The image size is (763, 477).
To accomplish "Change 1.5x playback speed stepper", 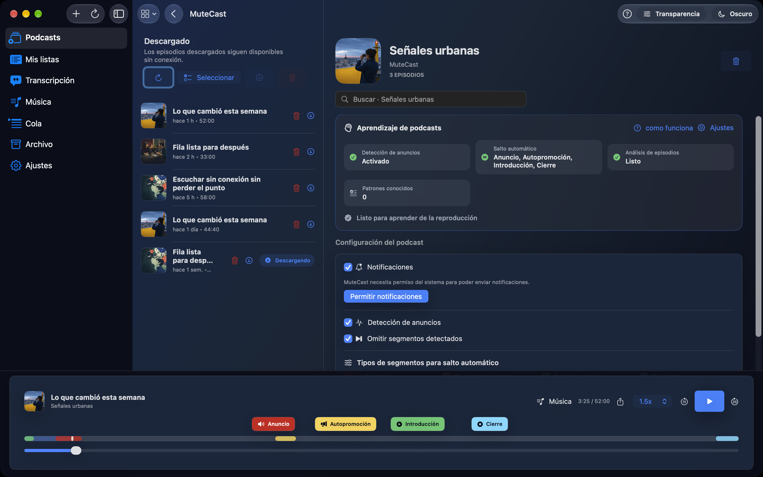I will coord(652,401).
